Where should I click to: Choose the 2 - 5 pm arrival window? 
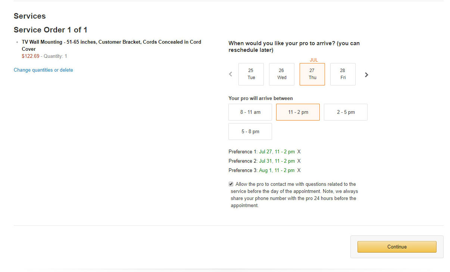coord(346,112)
